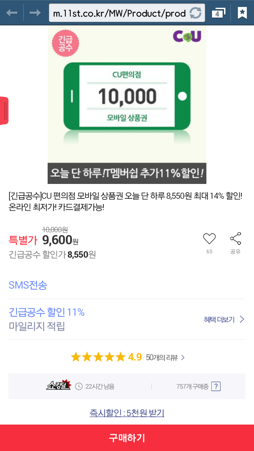Tap the browser URL address bar

pyautogui.click(x=119, y=13)
